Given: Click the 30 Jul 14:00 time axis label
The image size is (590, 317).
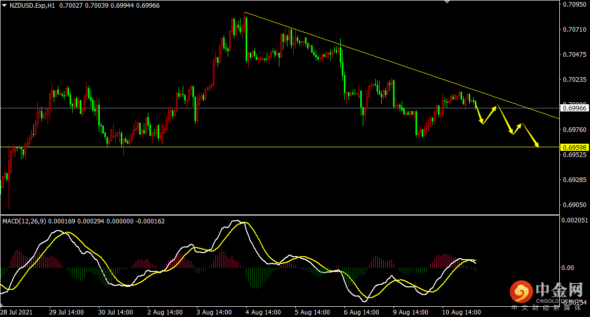Looking at the screenshot, I should pyautogui.click(x=116, y=312).
